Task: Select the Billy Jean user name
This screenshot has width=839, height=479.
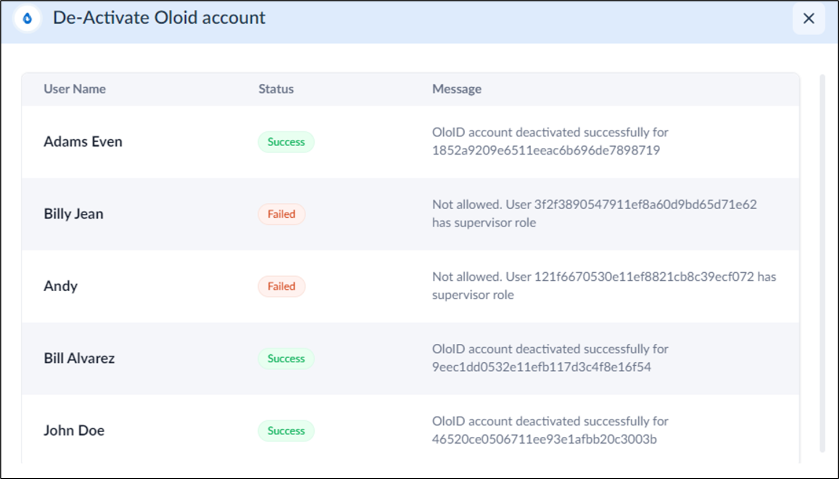Action: click(73, 214)
